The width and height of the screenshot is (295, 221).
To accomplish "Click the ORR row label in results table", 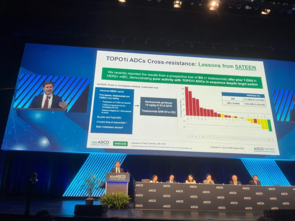I will coord(233,99).
